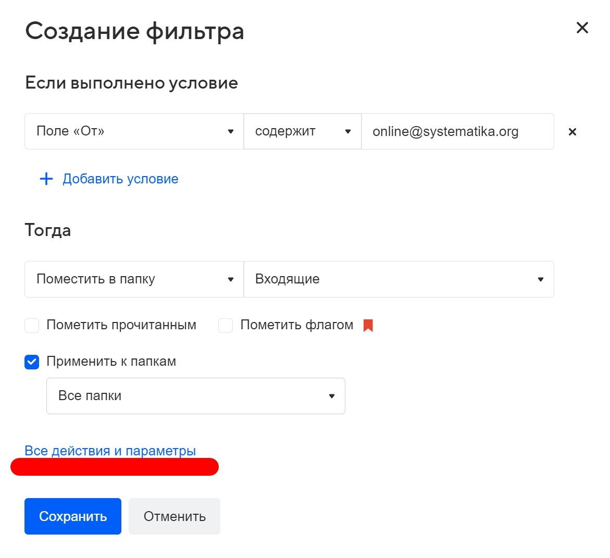
Task: Close the Создание фильтра dialog
Action: pyautogui.click(x=582, y=28)
